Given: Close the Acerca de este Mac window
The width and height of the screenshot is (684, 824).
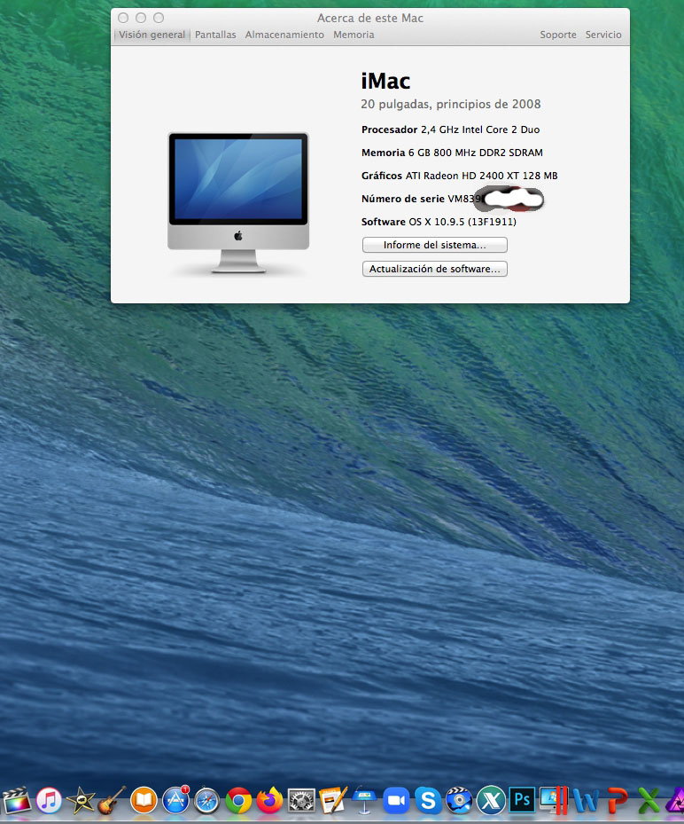Looking at the screenshot, I should coord(123,18).
